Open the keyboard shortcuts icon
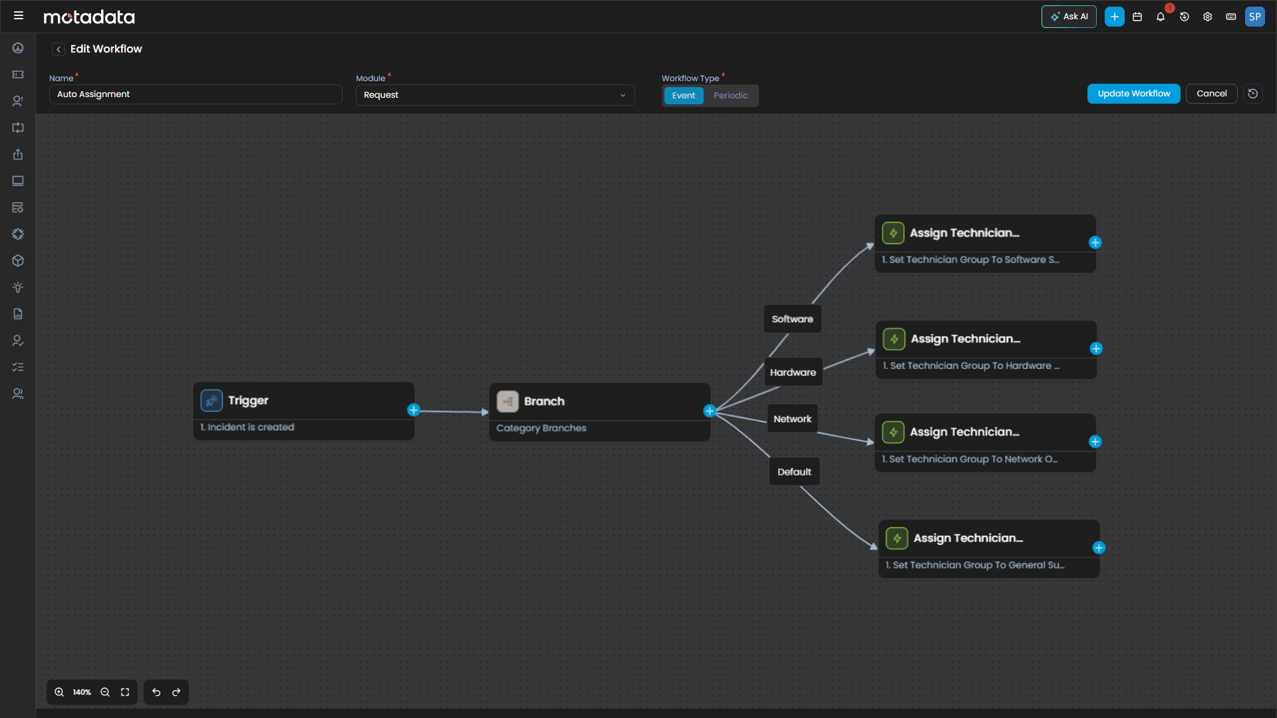The height and width of the screenshot is (718, 1277). tap(1231, 17)
